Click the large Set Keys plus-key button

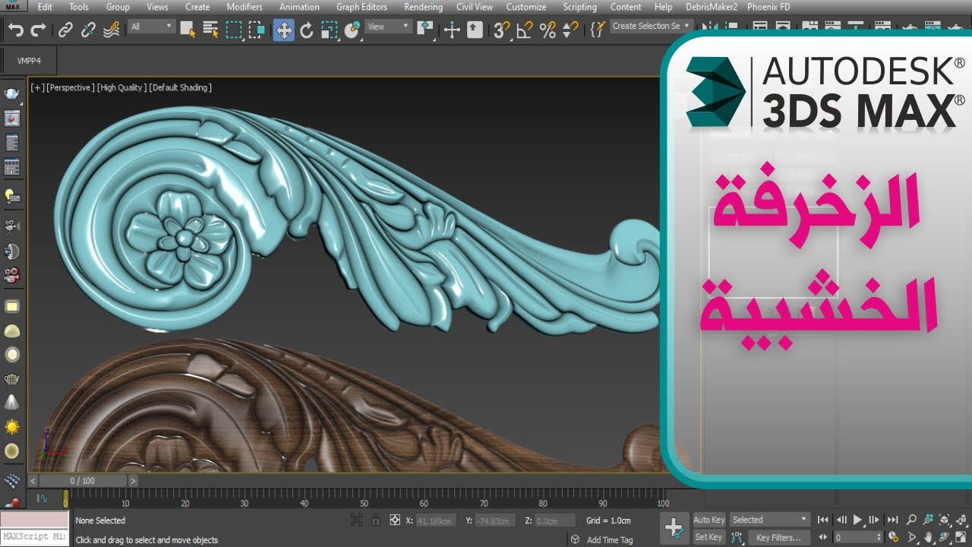[x=674, y=528]
